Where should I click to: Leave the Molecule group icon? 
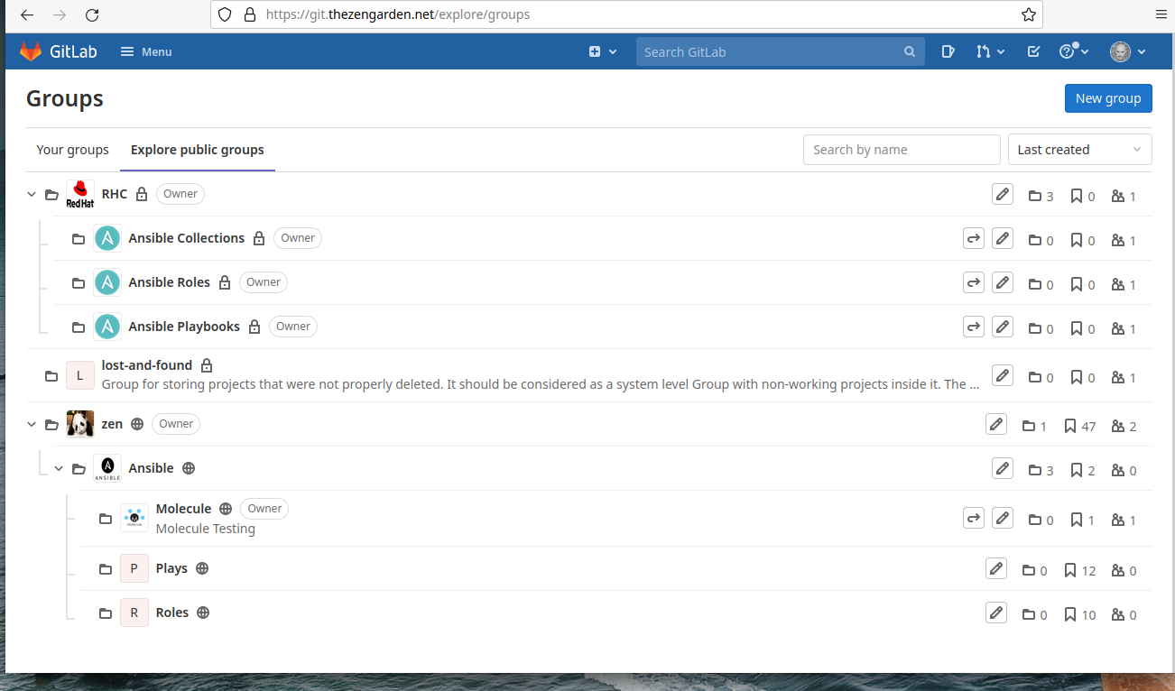pos(974,518)
